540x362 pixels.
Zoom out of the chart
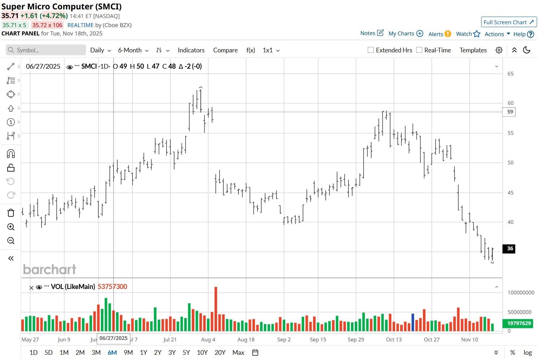(x=11, y=241)
